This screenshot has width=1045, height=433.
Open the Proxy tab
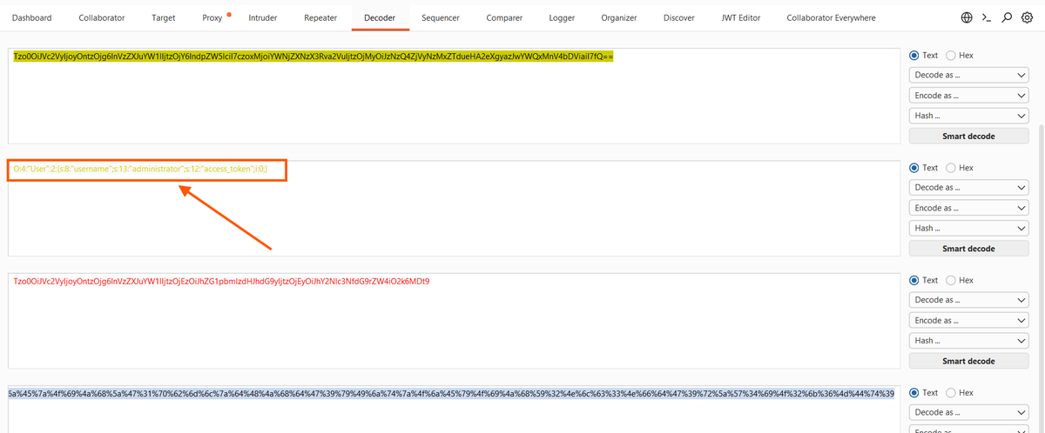click(x=212, y=17)
